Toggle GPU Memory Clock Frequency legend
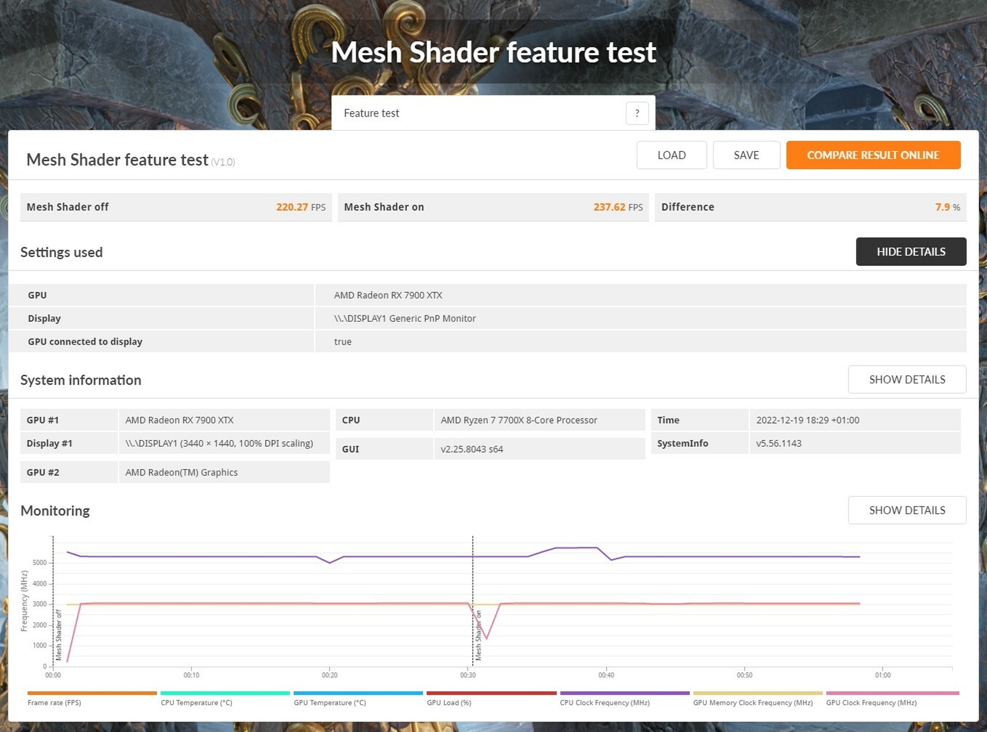The height and width of the screenshot is (732, 987). [758, 699]
